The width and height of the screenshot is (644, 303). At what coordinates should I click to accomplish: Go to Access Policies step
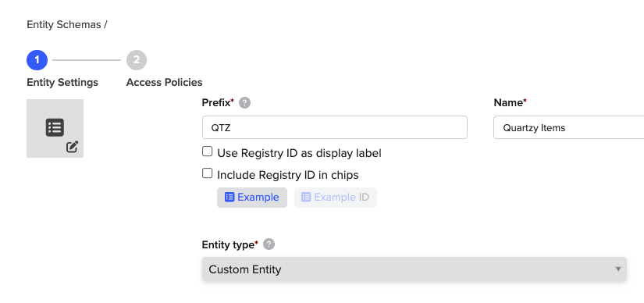(164, 82)
